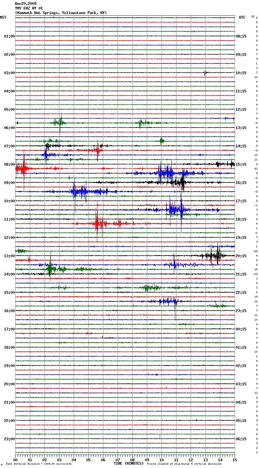Click the "20:15" UTC time label
259x468 pixels.
(241, 256)
